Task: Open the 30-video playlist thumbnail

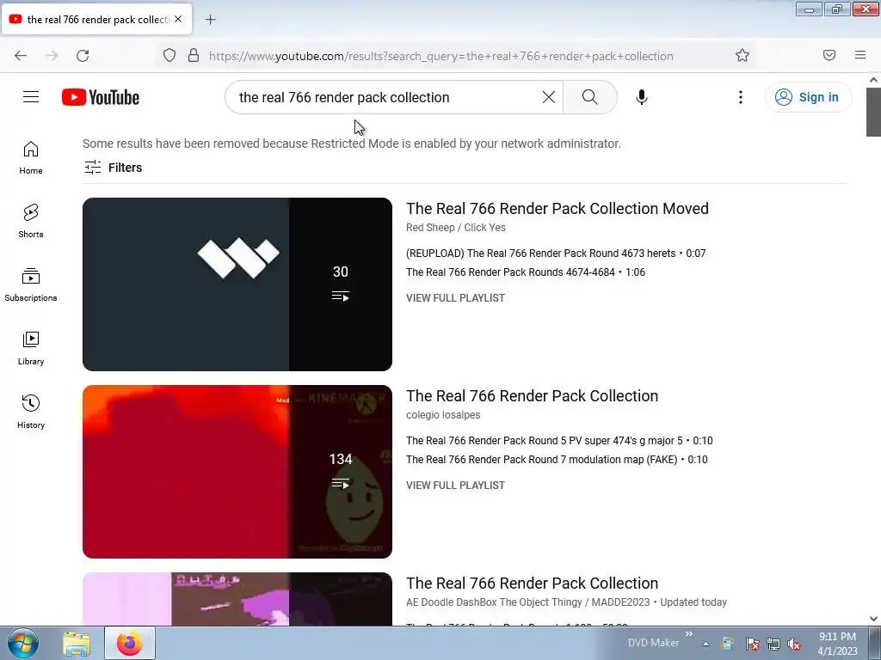Action: click(237, 284)
